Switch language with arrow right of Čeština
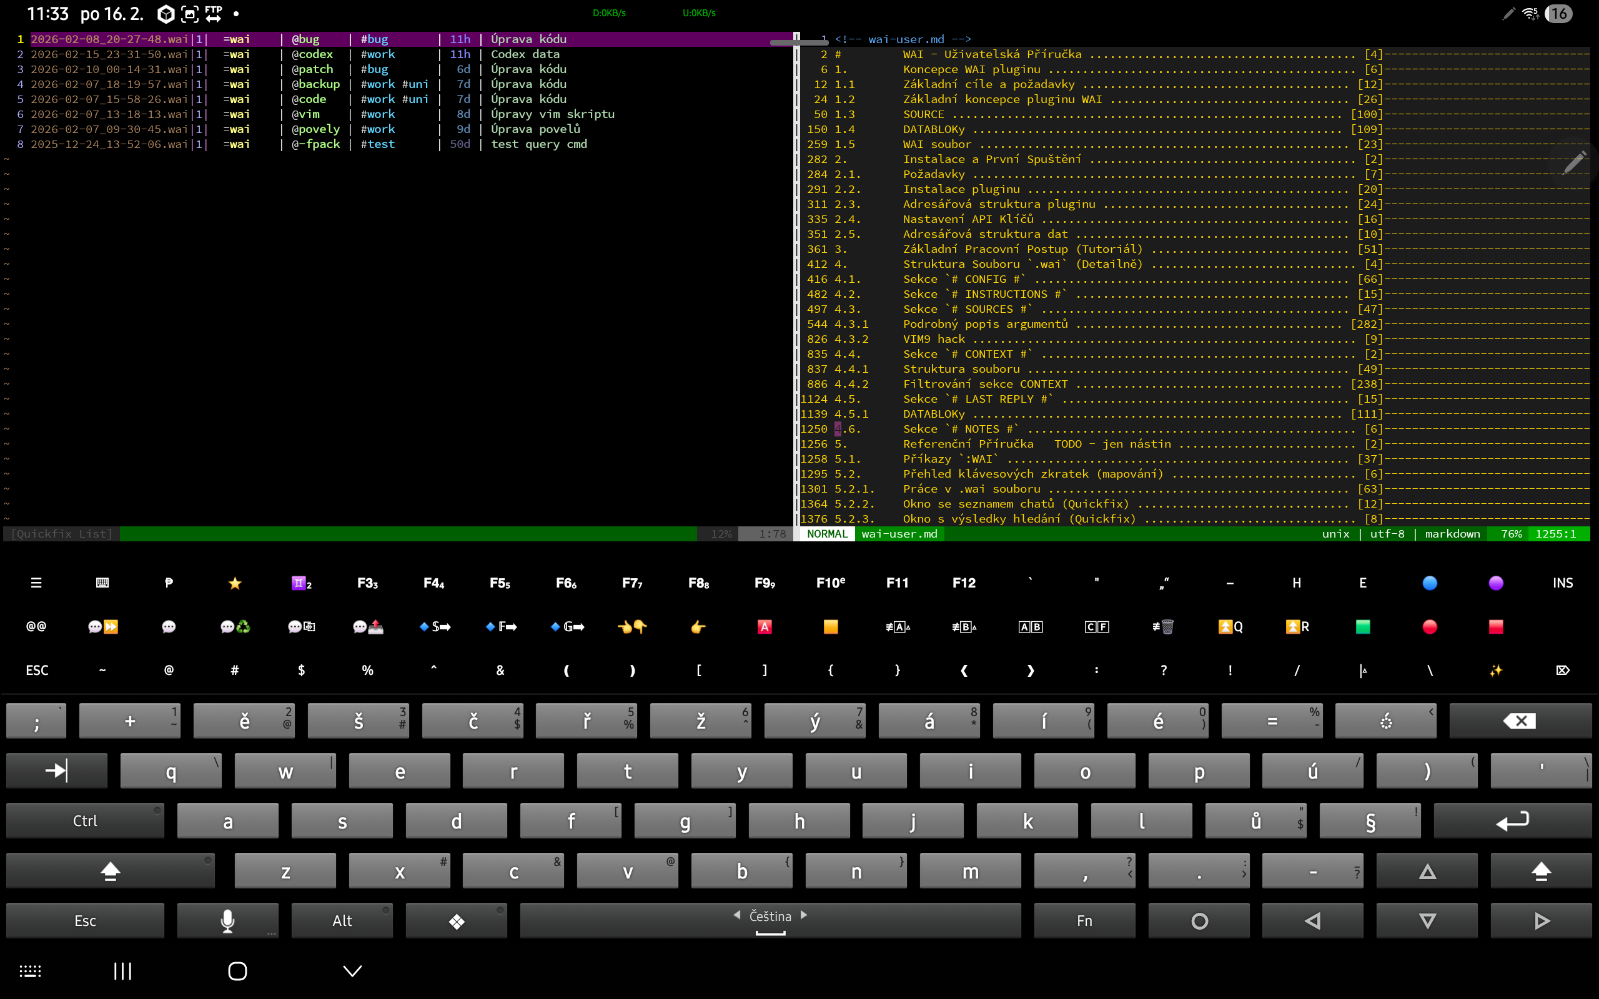This screenshot has height=999, width=1599. click(x=804, y=915)
